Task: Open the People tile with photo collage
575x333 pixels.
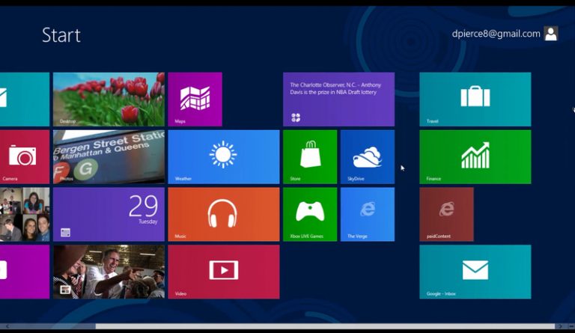Action: pyautogui.click(x=25, y=214)
